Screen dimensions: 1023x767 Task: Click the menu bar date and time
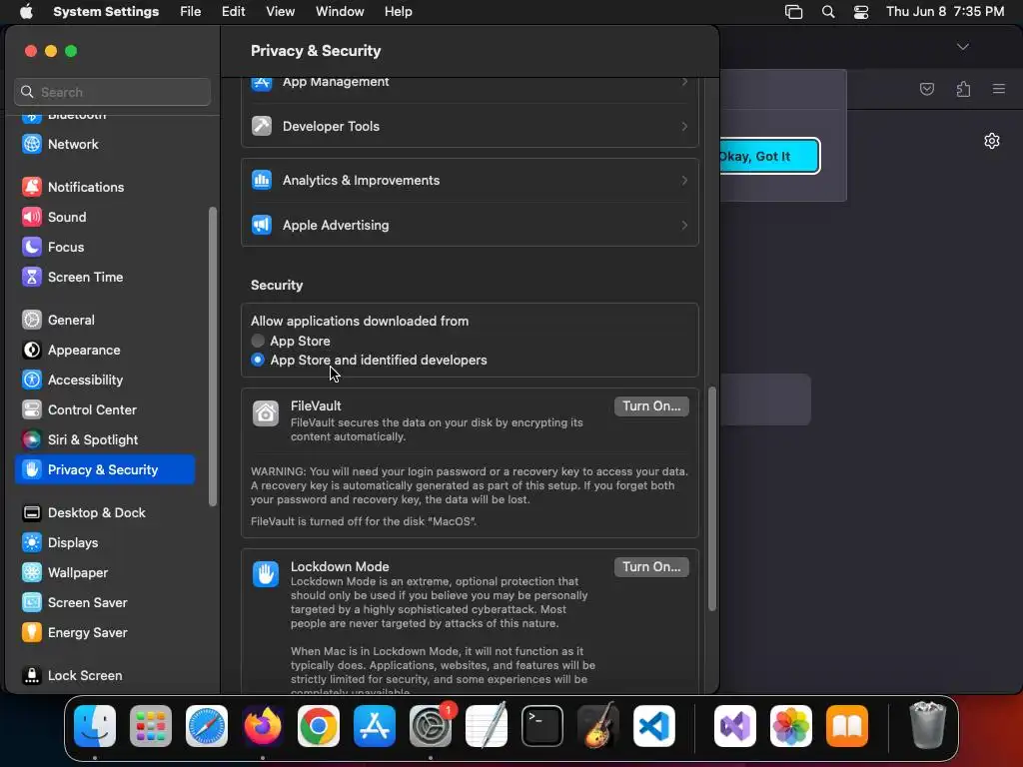tap(945, 12)
